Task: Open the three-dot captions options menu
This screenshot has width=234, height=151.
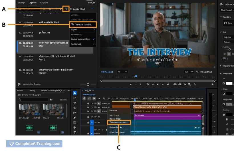Action: tap(92, 9)
